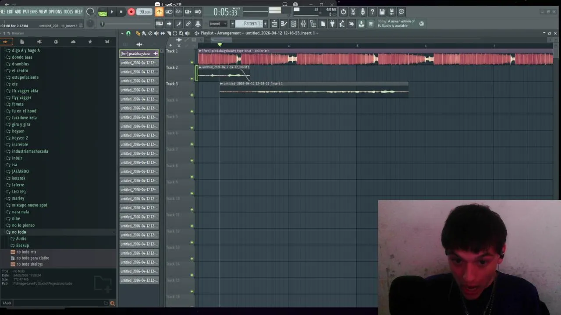Open the help question mark icon
This screenshot has height=315, width=561.
(x=372, y=12)
